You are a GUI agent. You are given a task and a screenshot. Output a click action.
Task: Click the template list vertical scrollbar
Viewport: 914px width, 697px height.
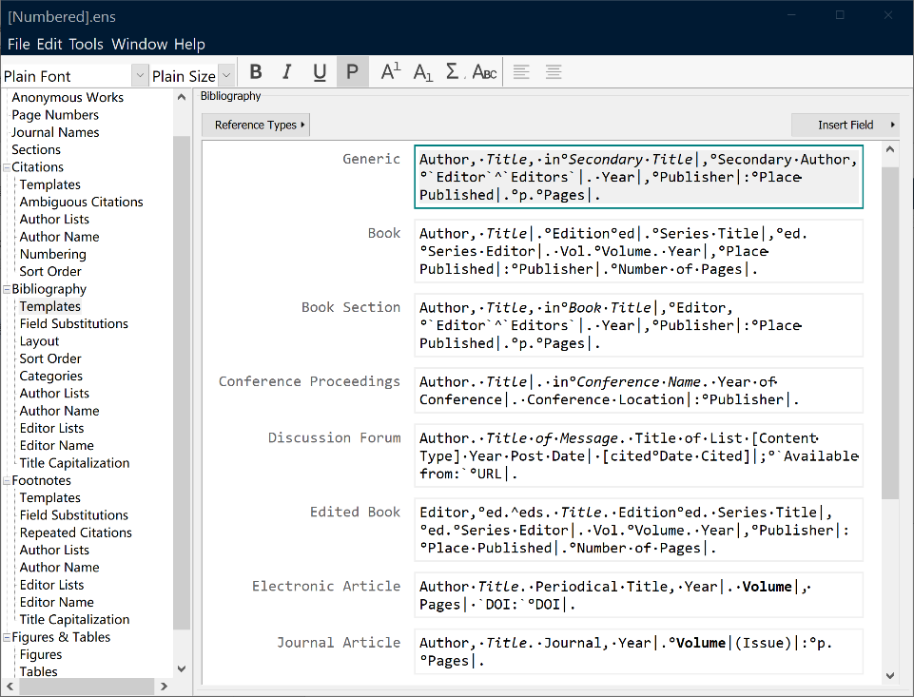(890, 333)
